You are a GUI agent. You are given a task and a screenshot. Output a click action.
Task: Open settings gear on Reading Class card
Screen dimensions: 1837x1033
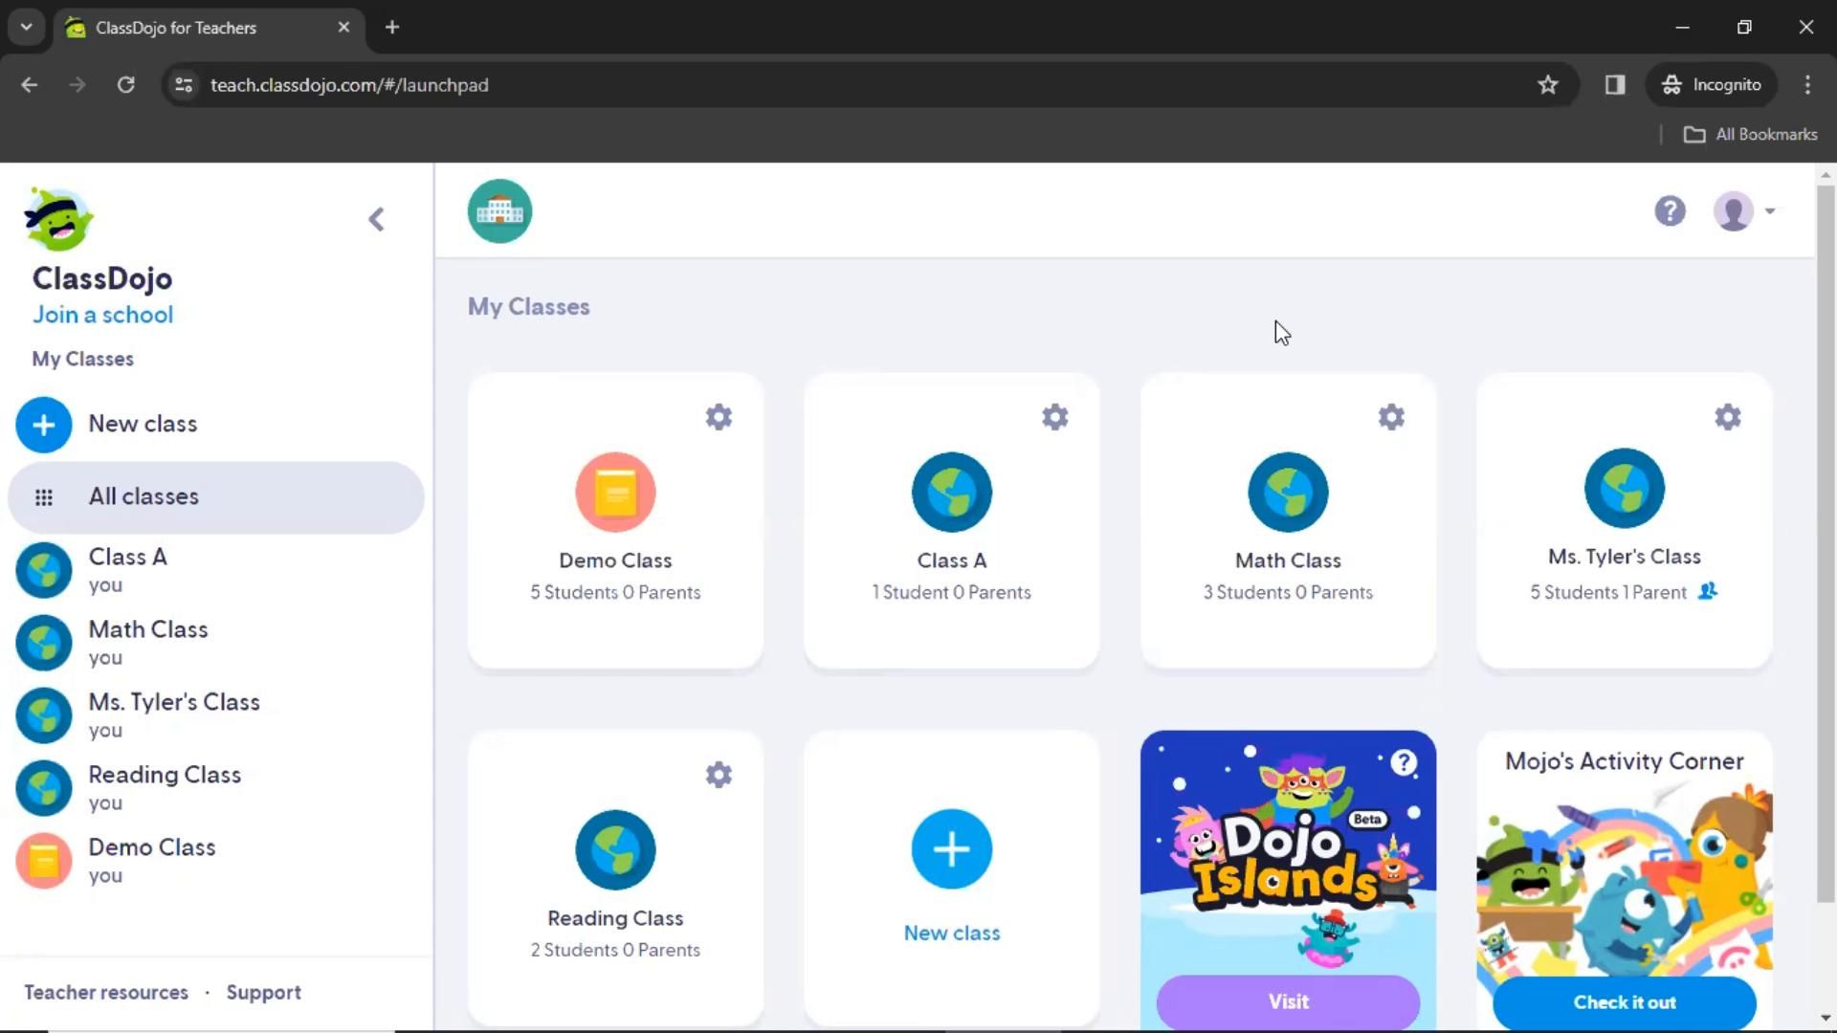click(x=719, y=775)
